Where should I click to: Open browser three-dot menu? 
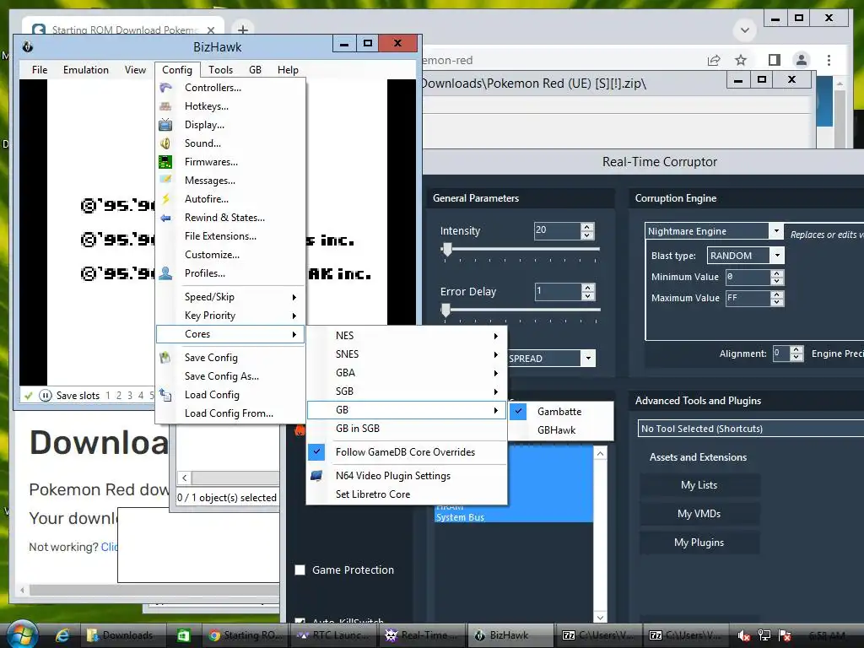(x=829, y=60)
